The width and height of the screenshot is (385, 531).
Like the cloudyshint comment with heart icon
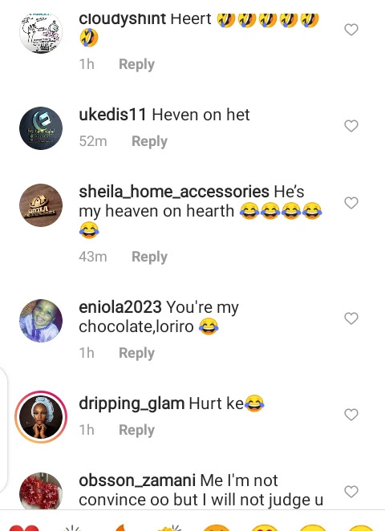[351, 30]
